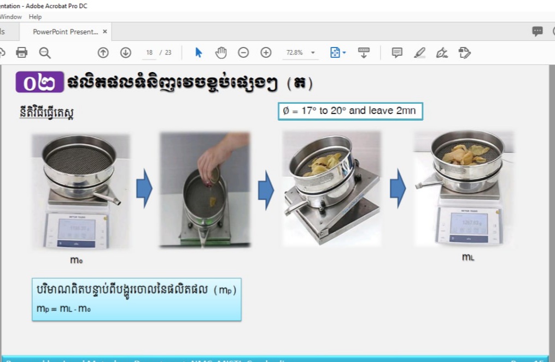Go to previous page with up arrow
Image resolution: width=555 pixels, height=362 pixels.
click(103, 52)
